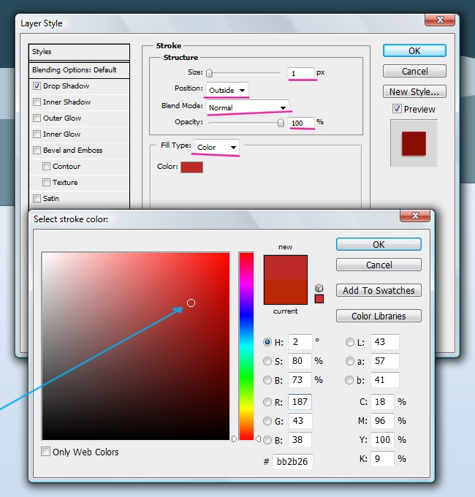Click the vertical hue spectrum slider
The image size is (475, 497).
coord(246,346)
